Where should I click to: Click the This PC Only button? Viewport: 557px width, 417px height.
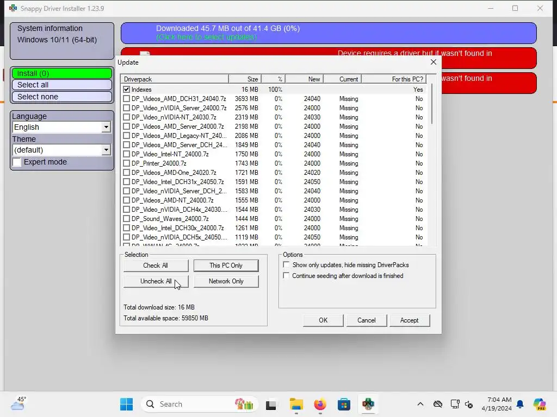tap(226, 266)
